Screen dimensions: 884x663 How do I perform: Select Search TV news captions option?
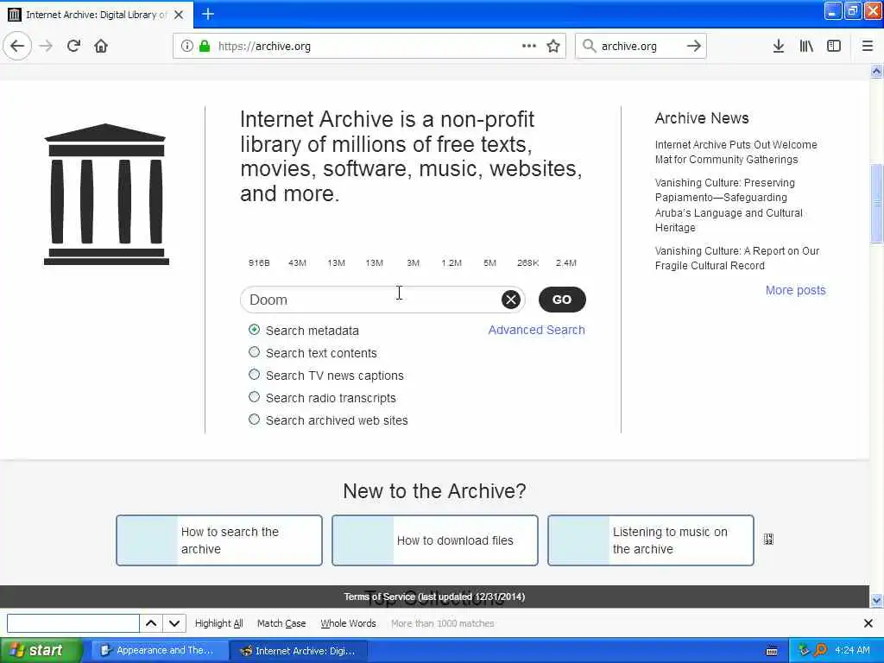tap(255, 375)
